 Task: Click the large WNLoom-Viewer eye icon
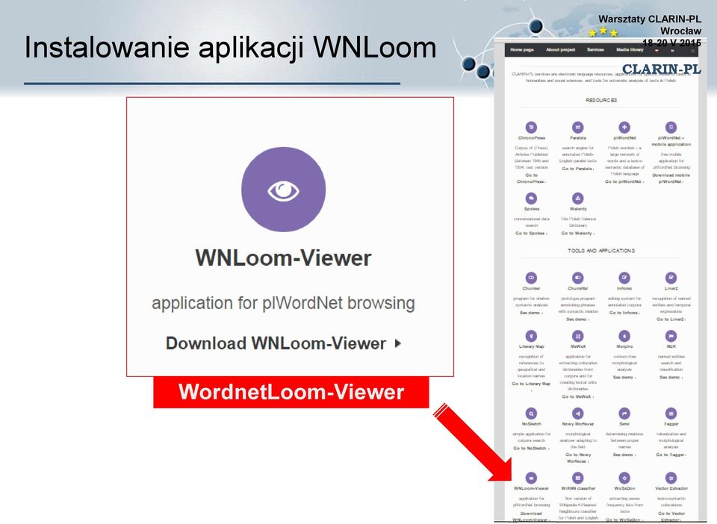pyautogui.click(x=284, y=189)
